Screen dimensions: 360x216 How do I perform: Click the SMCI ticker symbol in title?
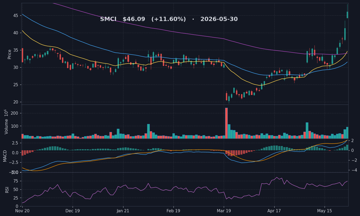(108, 19)
